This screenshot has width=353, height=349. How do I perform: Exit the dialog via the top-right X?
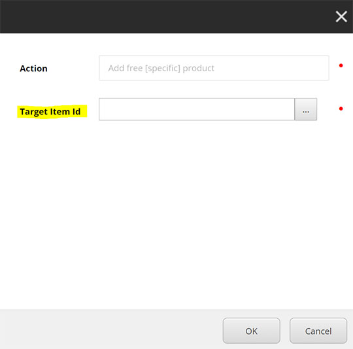point(341,16)
